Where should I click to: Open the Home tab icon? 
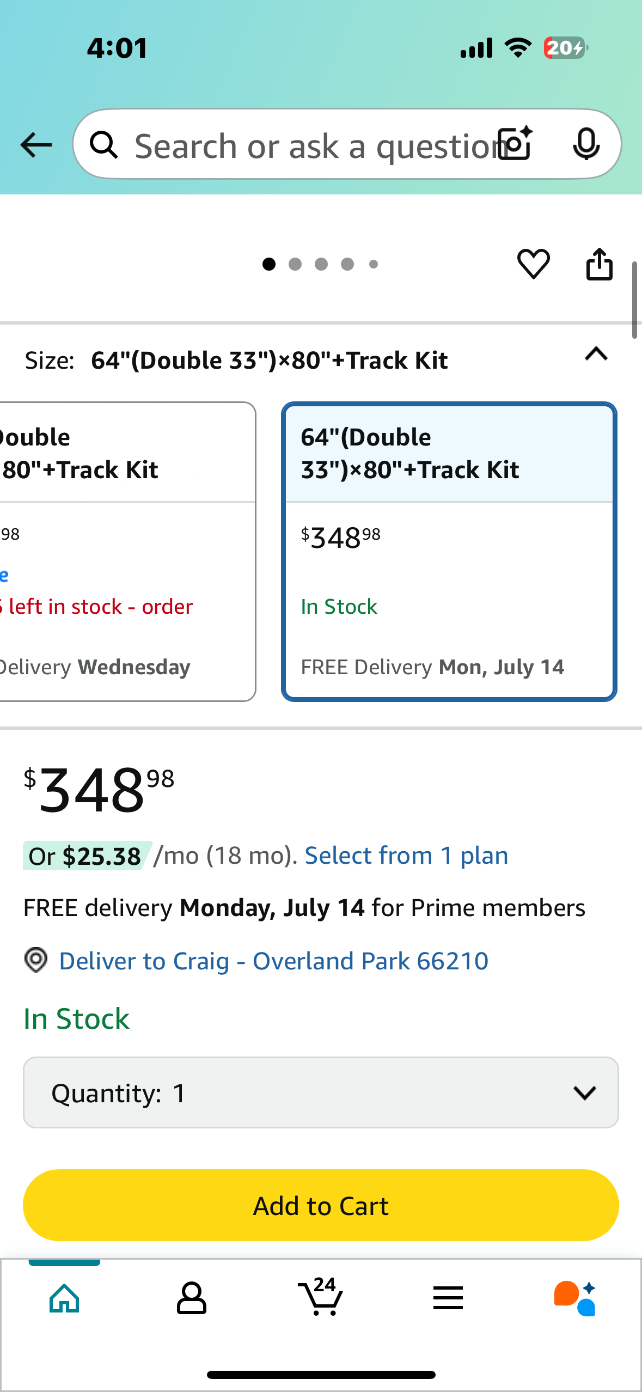[x=64, y=1298]
